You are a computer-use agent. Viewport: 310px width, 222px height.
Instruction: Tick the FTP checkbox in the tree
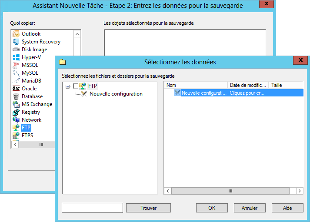coord(76,86)
